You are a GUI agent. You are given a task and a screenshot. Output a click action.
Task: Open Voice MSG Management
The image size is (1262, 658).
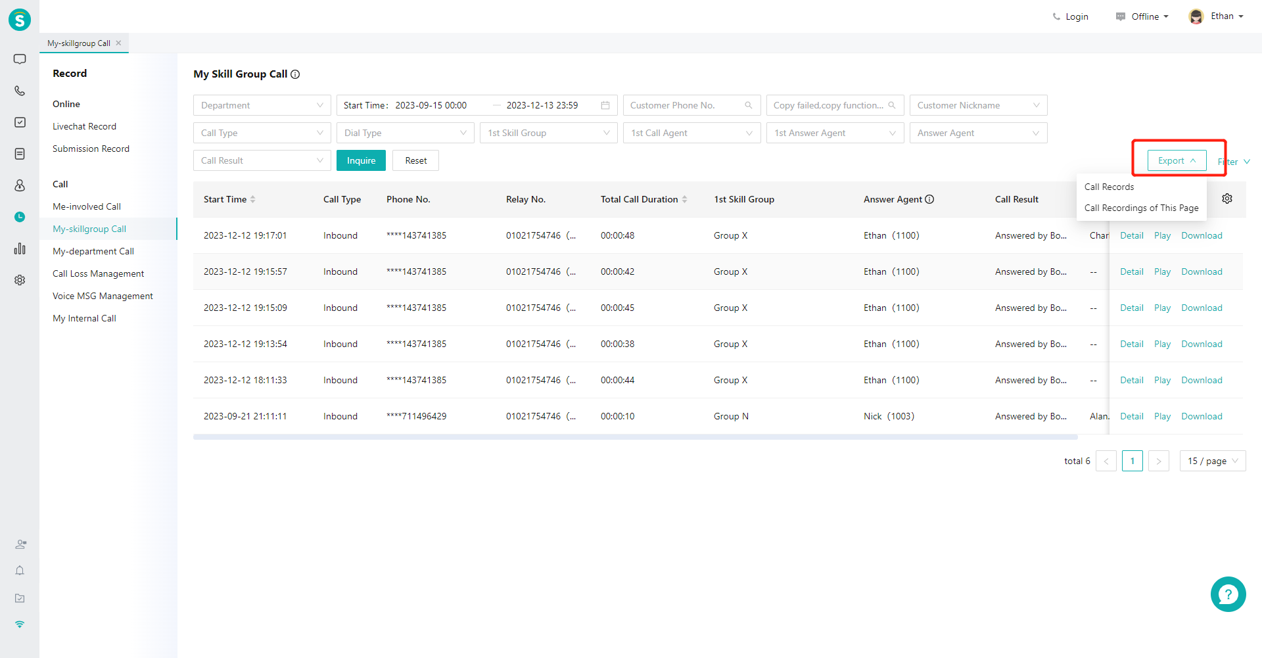pyautogui.click(x=103, y=296)
